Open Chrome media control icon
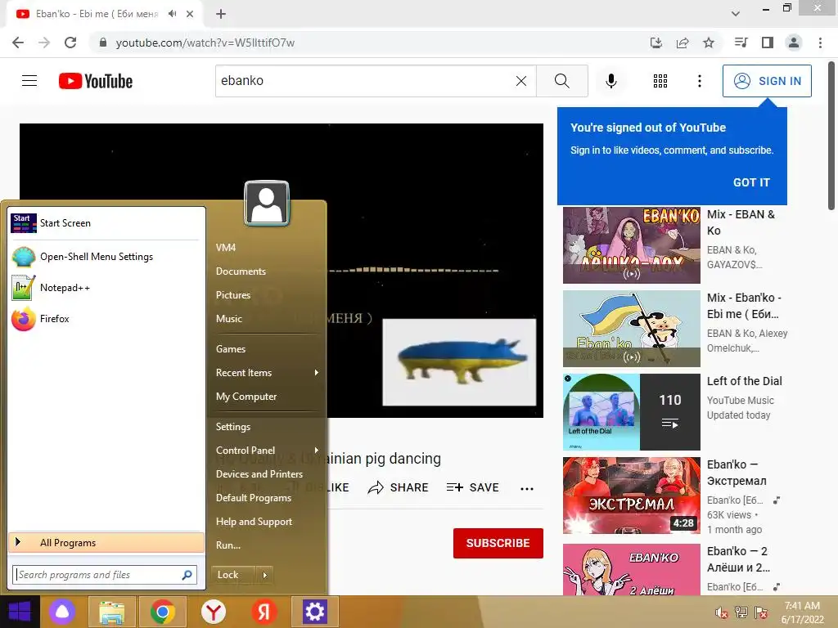The width and height of the screenshot is (838, 628). click(x=741, y=43)
